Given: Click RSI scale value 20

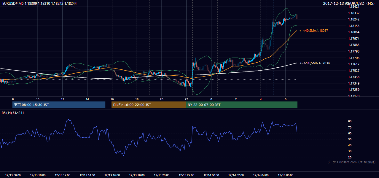Looking at the screenshot, I should point(350,157).
